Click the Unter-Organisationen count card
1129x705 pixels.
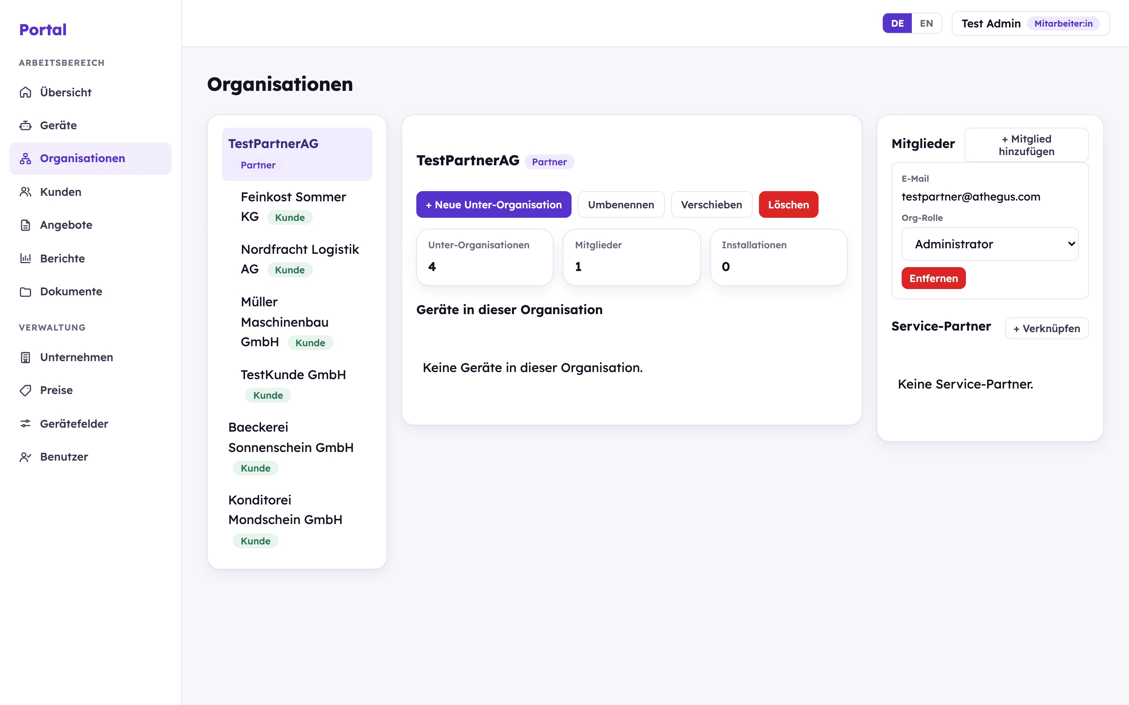pos(485,257)
